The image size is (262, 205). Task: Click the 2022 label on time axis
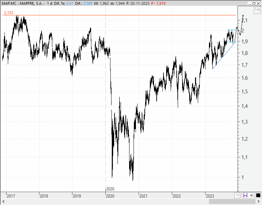tap(177, 196)
